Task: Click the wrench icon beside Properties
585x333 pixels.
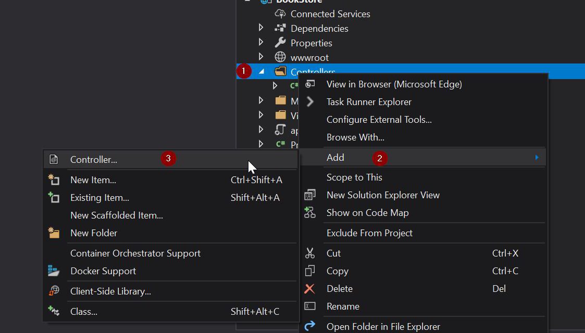Action: point(280,43)
